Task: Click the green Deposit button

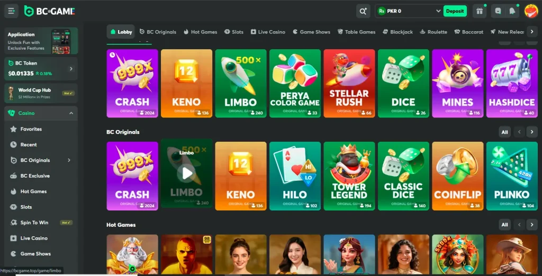Action: pos(455,11)
